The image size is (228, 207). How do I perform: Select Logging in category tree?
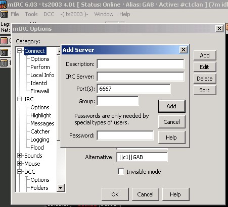[40, 140]
